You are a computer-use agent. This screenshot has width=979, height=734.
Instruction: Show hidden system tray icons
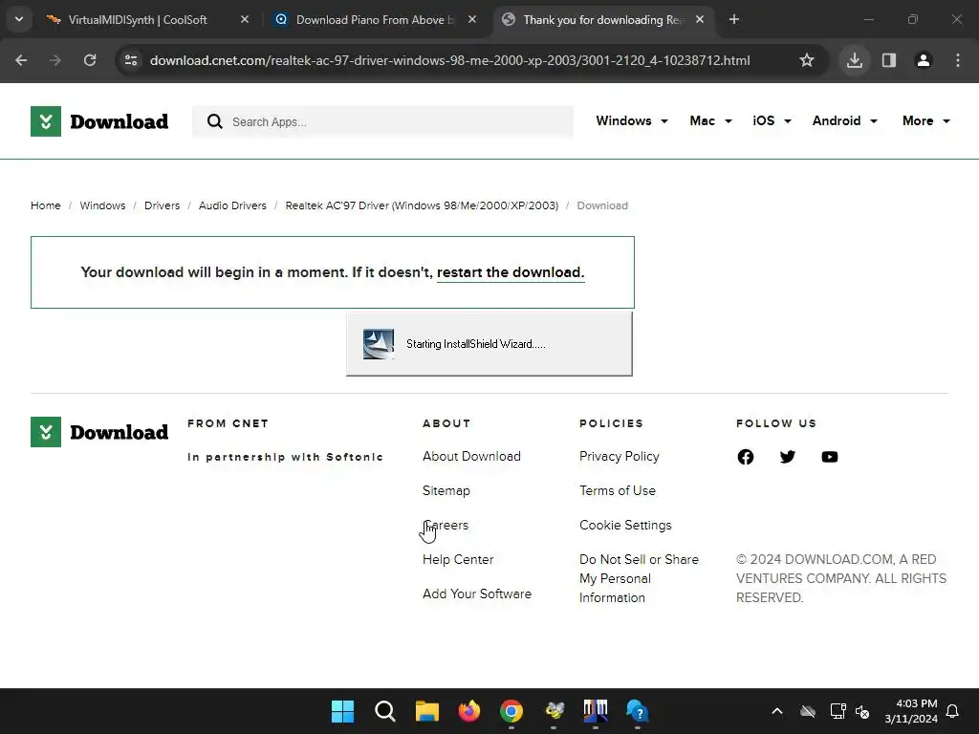point(776,711)
